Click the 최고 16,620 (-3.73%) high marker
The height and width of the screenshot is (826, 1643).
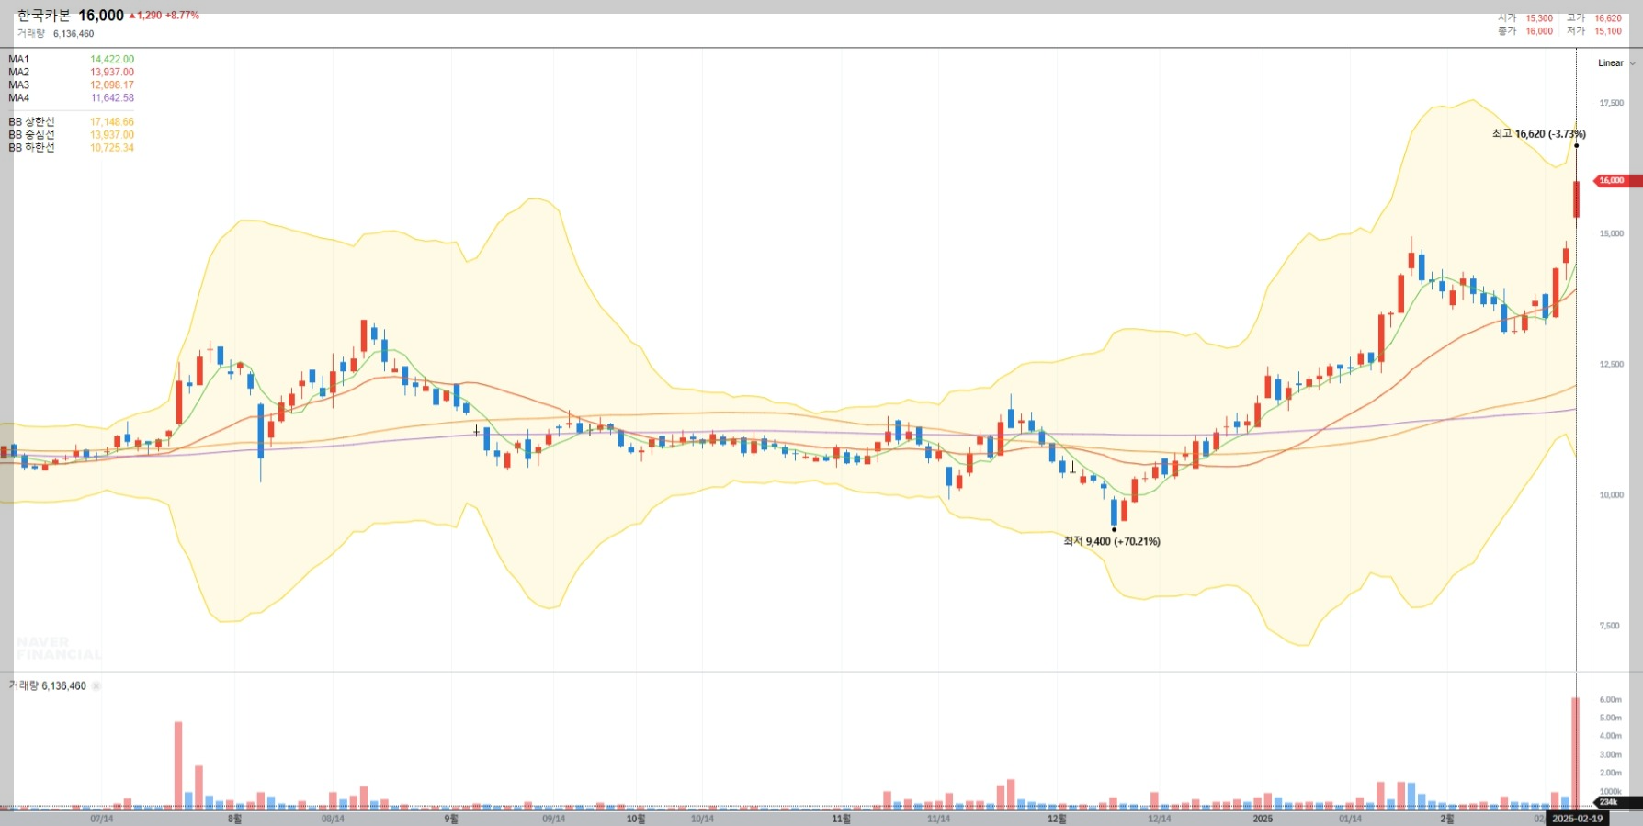(x=1539, y=134)
